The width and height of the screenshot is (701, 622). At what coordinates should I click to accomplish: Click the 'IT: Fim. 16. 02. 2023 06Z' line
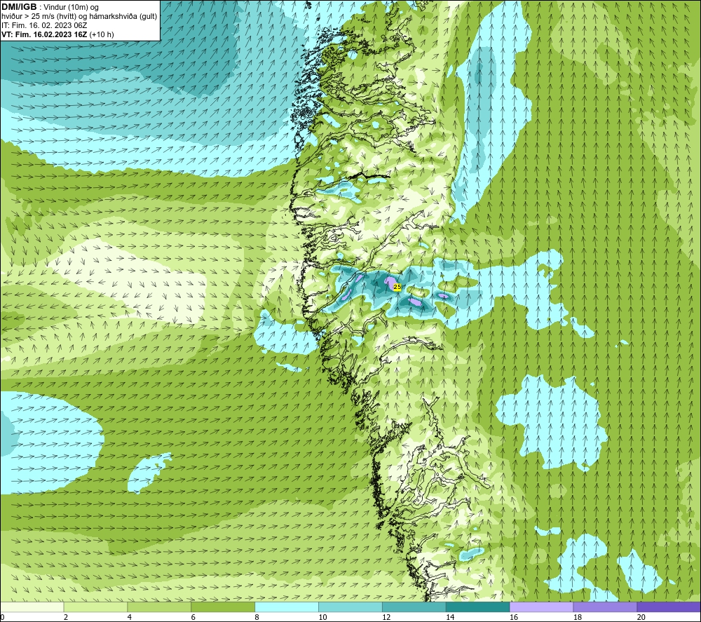[44, 25]
